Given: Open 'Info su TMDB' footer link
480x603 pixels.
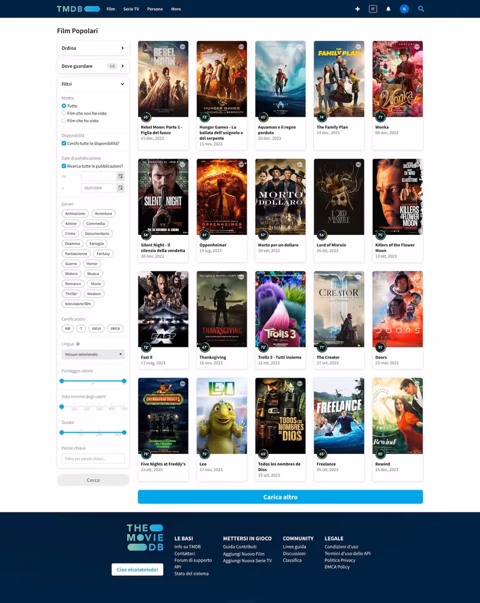Looking at the screenshot, I should tap(187, 547).
